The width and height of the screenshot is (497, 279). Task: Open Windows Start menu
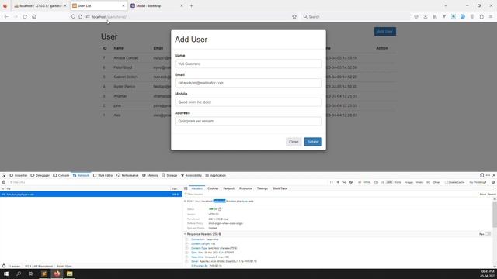coord(6,274)
